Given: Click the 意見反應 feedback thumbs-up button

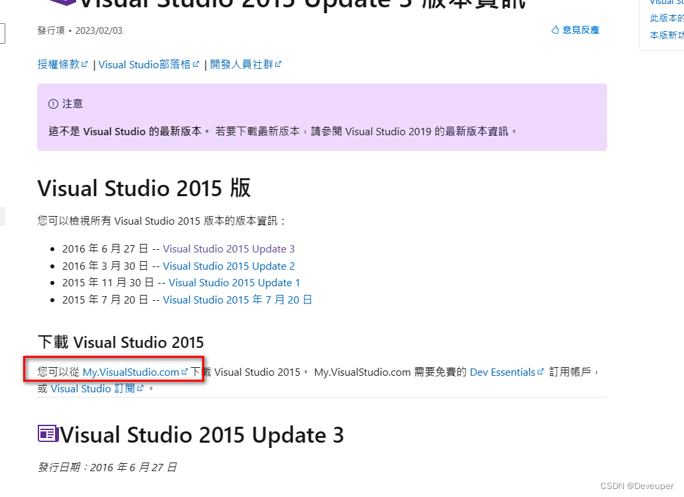Looking at the screenshot, I should pyautogui.click(x=575, y=30).
